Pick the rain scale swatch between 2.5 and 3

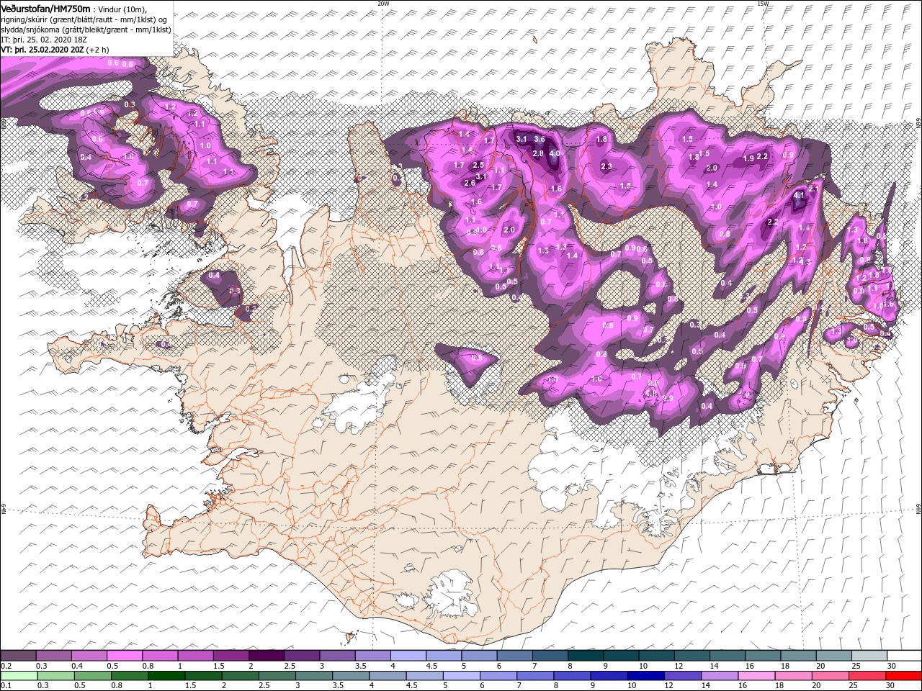pyautogui.click(x=276, y=676)
